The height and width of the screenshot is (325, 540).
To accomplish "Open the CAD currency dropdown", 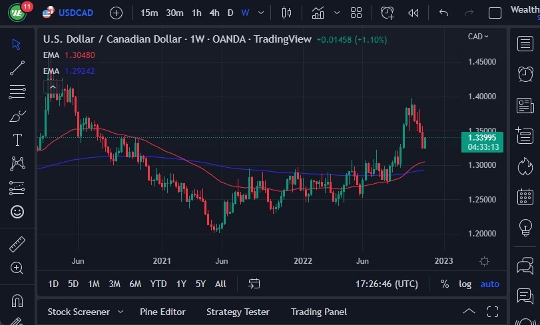I will [478, 37].
